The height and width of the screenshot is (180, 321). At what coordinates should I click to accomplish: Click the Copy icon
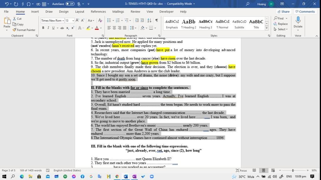[x=14, y=24]
